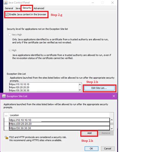This screenshot has height=152, width=160.
Task: Edit the https://20.20.20.20 location row
Action: coord(59,124)
